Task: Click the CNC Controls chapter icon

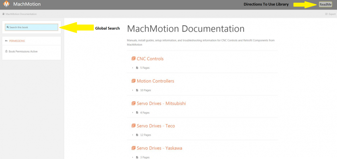Action: [x=134, y=59]
